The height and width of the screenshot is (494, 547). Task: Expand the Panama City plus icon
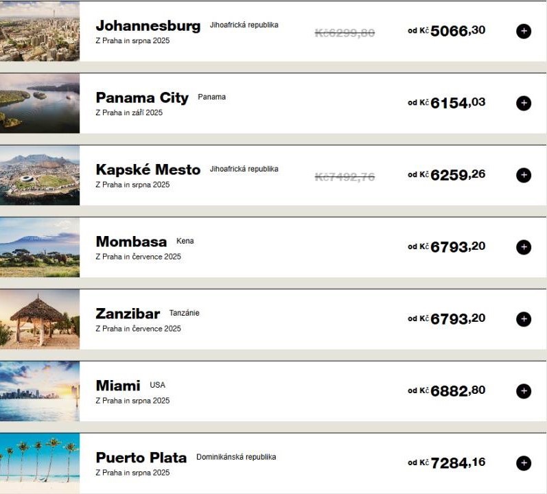pyautogui.click(x=523, y=103)
